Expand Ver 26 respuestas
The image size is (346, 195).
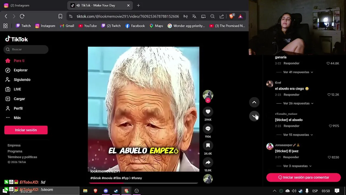coord(298,103)
